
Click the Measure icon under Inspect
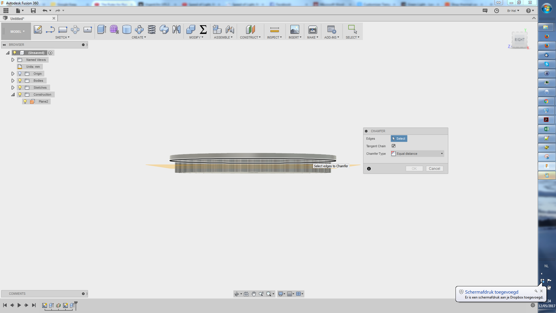274,30
